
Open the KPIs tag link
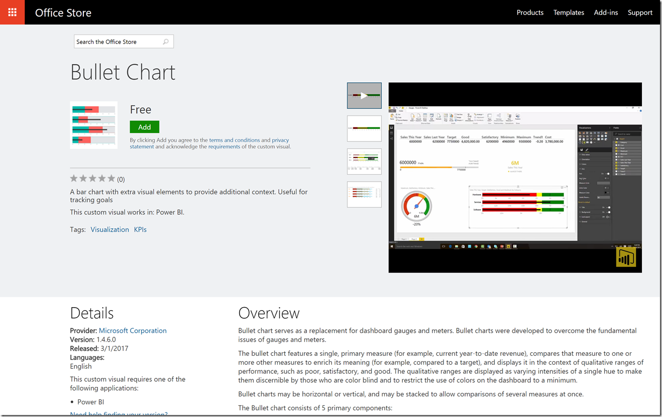[x=140, y=229]
